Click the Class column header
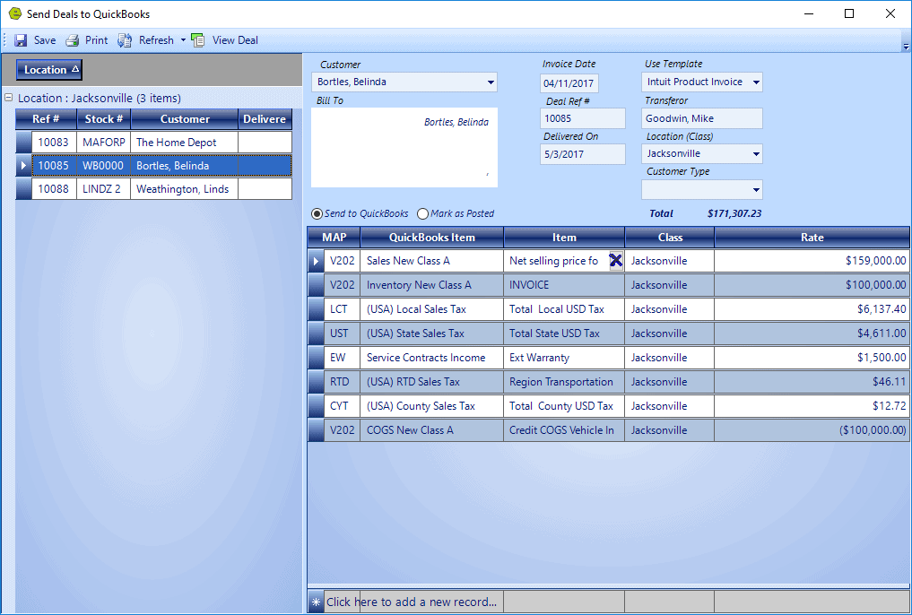Image resolution: width=912 pixels, height=615 pixels. (x=670, y=238)
